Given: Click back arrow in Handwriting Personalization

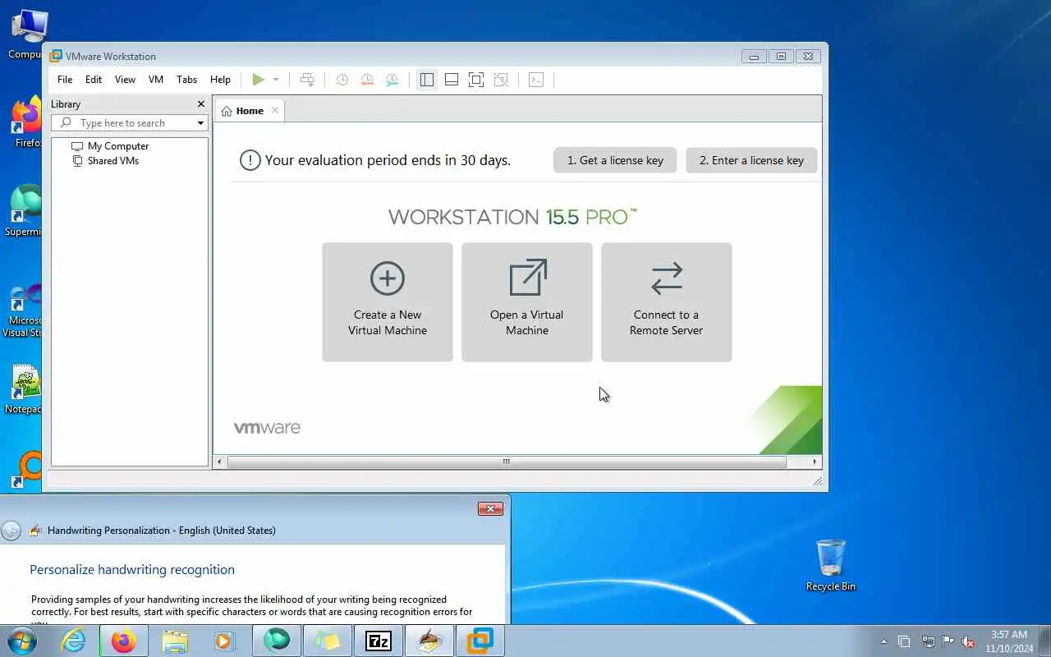Looking at the screenshot, I should coord(11,531).
